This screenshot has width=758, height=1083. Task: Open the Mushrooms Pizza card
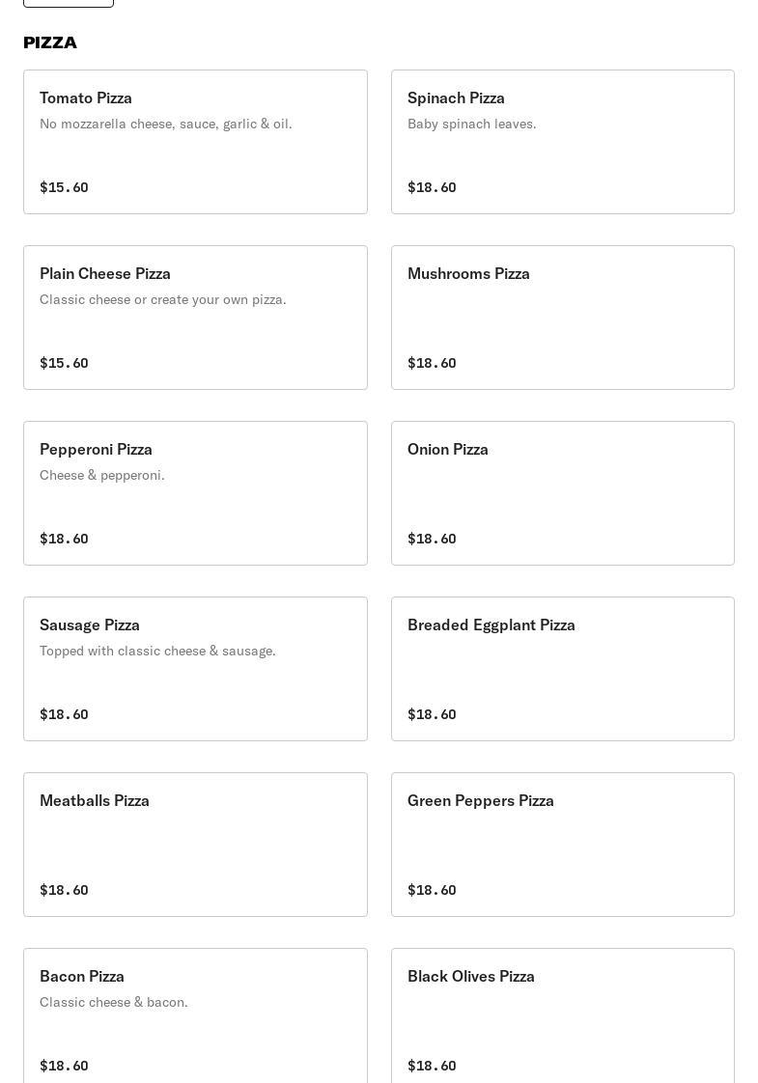pyautogui.click(x=562, y=318)
